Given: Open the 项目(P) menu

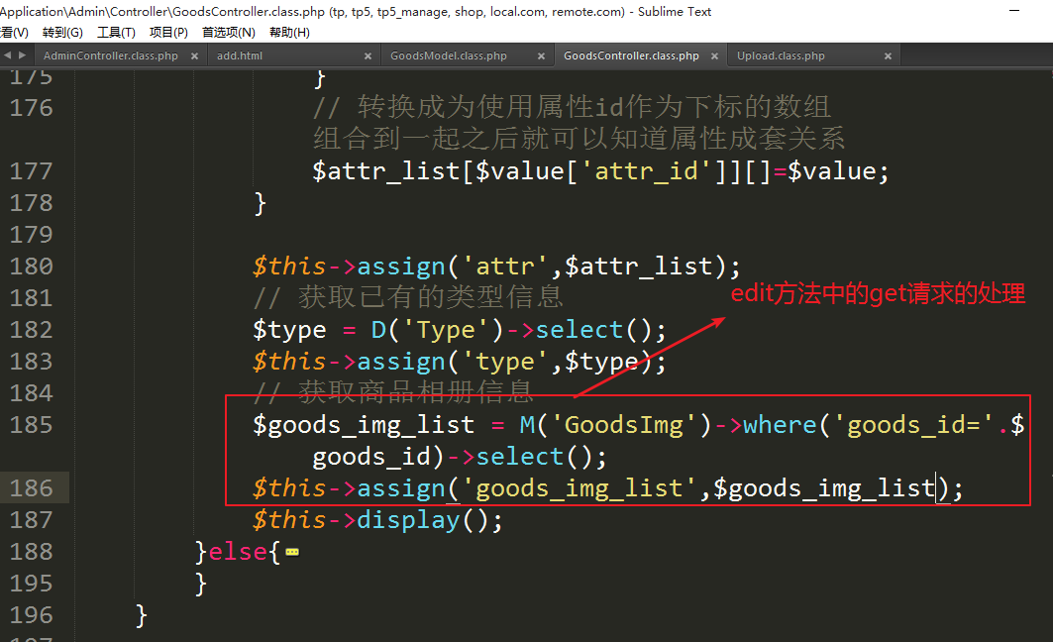Looking at the screenshot, I should 168,32.
